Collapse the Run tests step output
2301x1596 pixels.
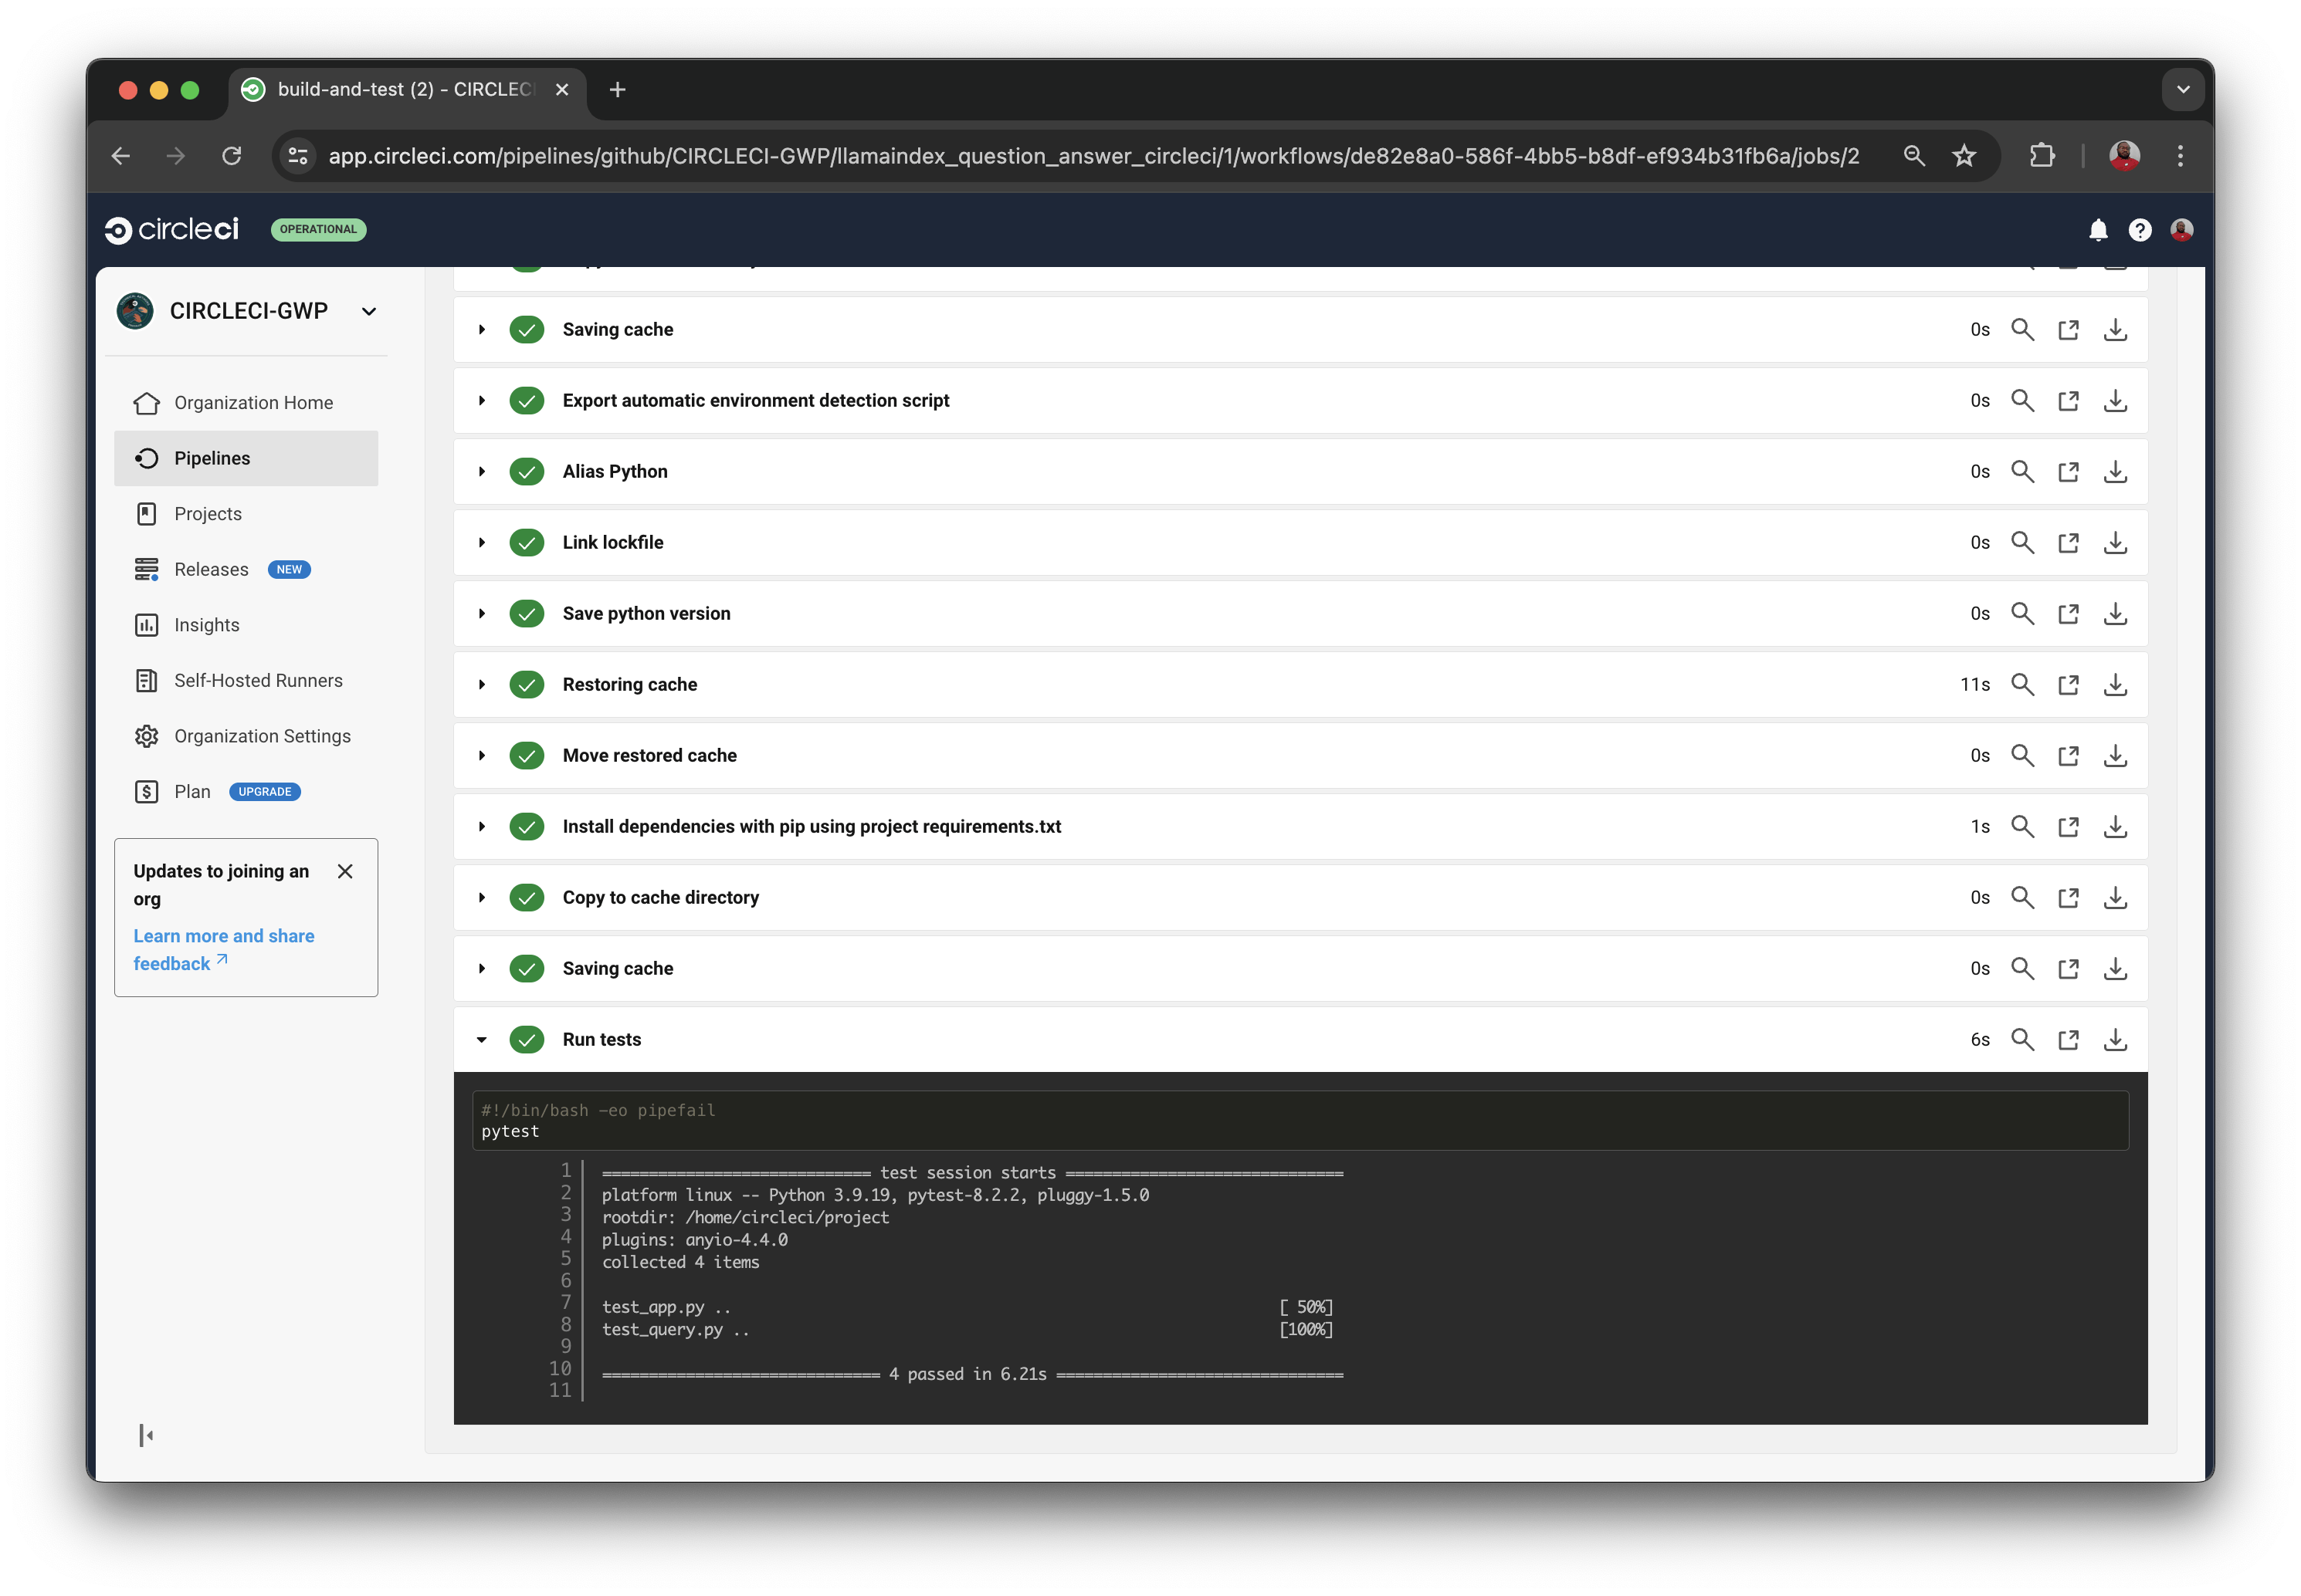(481, 1040)
